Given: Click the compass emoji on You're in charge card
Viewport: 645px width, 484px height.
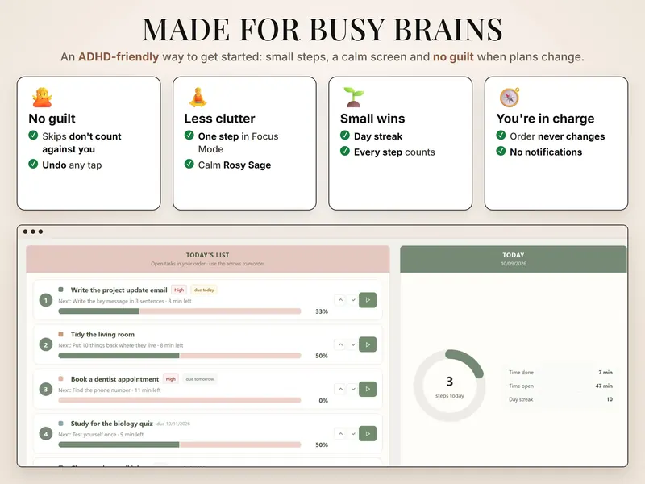Looking at the screenshot, I should (x=510, y=97).
